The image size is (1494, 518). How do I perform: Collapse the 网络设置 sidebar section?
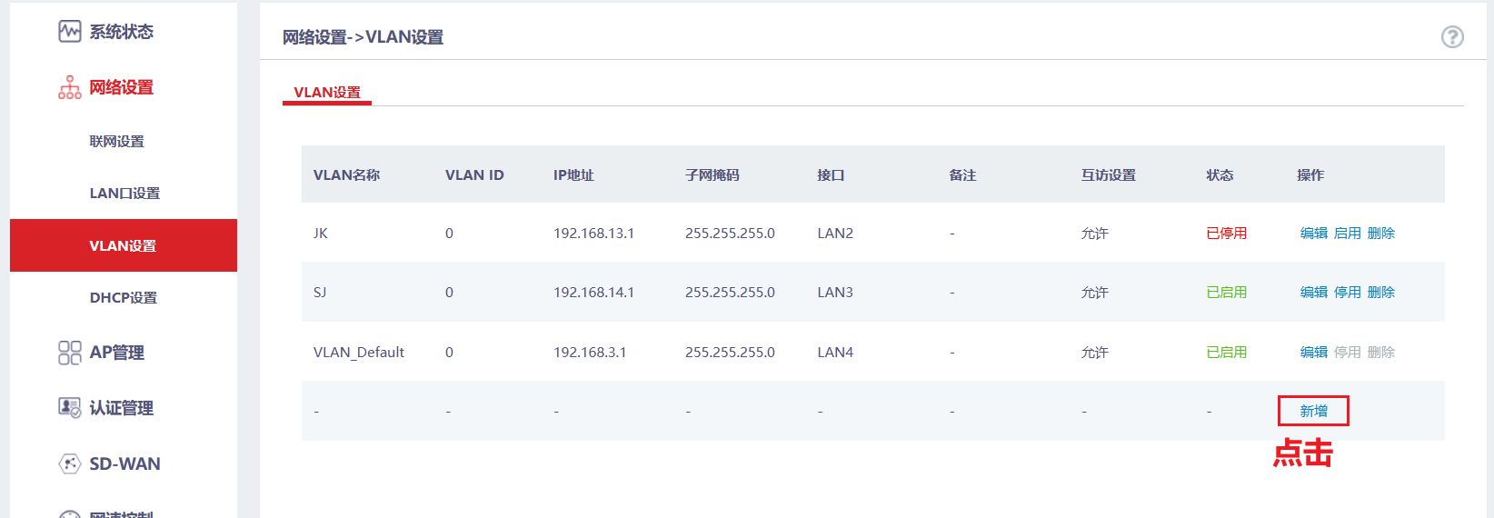[x=122, y=87]
